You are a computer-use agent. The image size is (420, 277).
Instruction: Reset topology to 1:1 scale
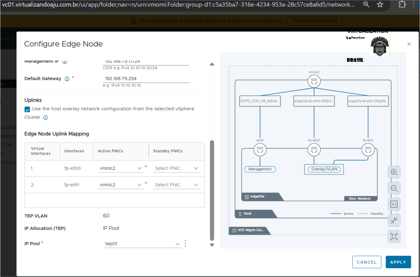(x=394, y=204)
